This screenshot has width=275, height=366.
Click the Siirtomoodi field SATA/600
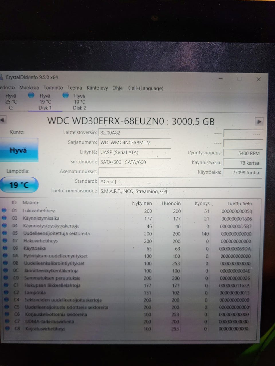[x=135, y=162]
